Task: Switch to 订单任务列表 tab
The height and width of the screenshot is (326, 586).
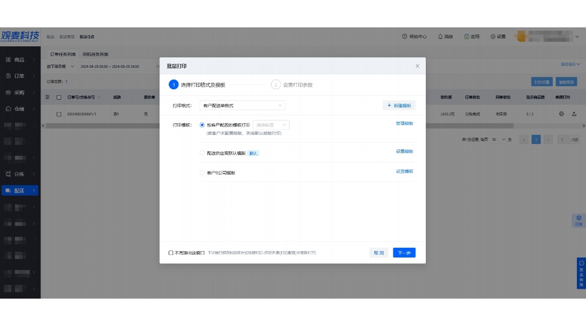Action: 63,54
